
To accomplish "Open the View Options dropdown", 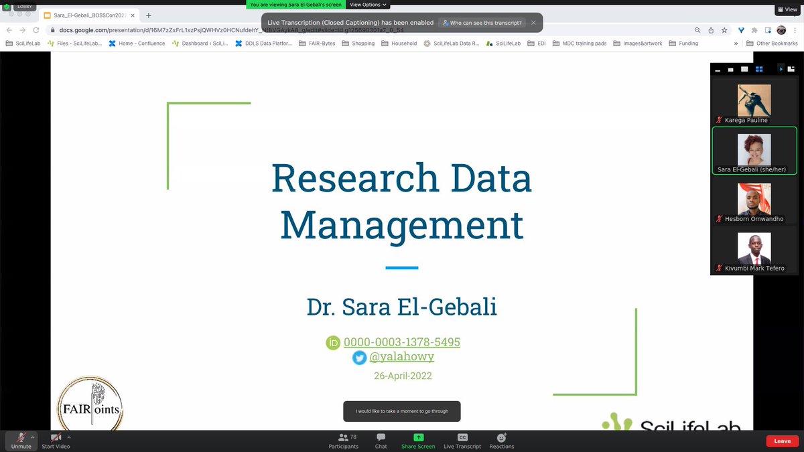I will (366, 4).
